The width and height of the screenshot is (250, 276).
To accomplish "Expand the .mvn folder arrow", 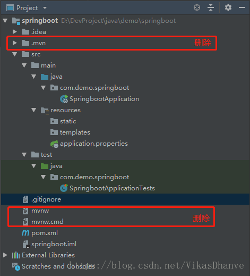I will (15, 43).
